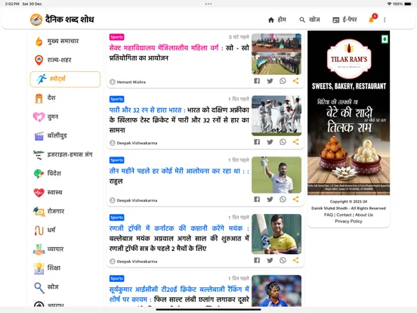Open ई-पेपर in top navigation

tap(344, 20)
